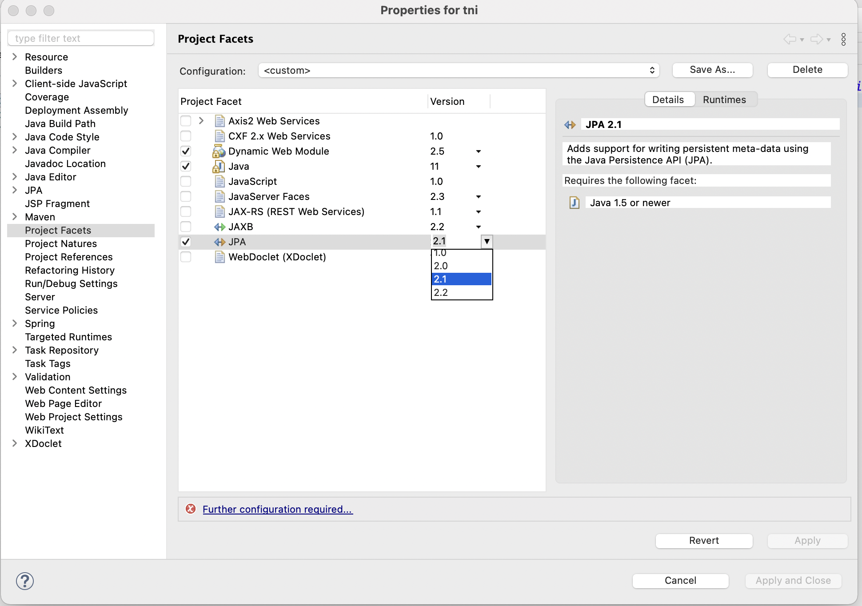This screenshot has width=862, height=606.
Task: Uncheck the Dynamic Web Module checkbox
Action: [x=186, y=151]
